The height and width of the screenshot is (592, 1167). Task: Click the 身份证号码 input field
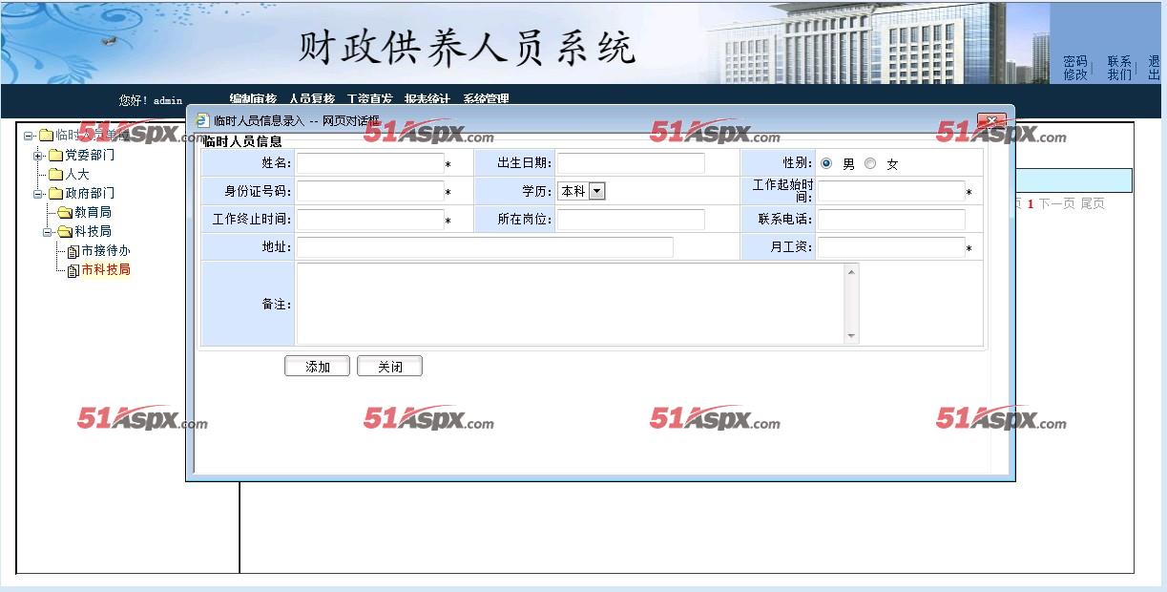coord(370,191)
